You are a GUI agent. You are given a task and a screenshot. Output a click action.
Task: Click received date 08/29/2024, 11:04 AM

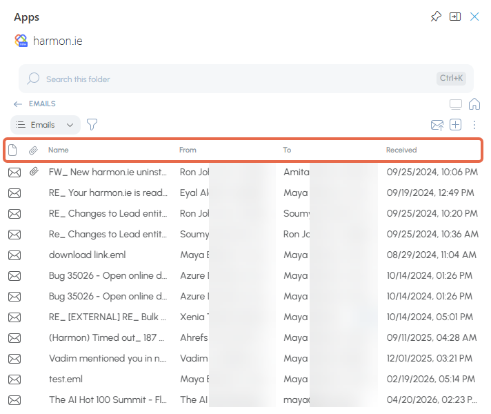432,255
